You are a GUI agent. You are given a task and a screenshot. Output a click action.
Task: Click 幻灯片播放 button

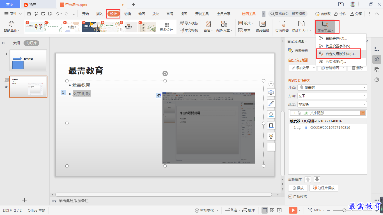tap(324, 188)
